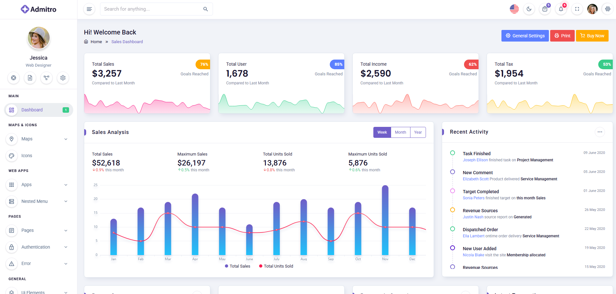Open Recent Activity three-dots menu
616x294 pixels.
click(x=600, y=132)
